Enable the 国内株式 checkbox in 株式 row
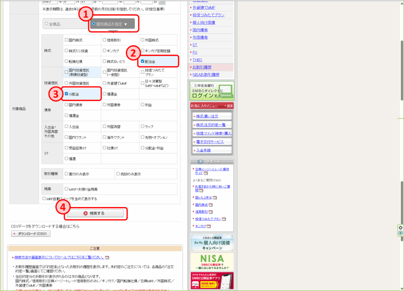Screen dimensions: 404x291 click(67, 40)
